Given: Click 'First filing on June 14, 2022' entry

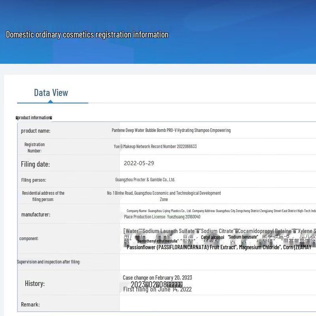Looking at the screenshot, I should pos(157,290).
